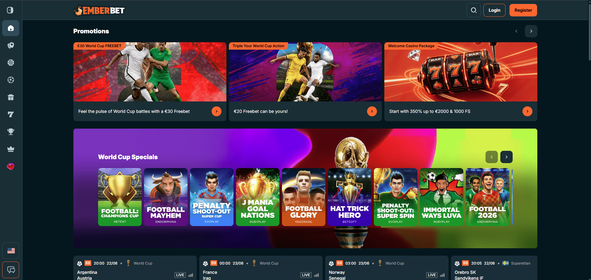
Task: Open the €30 Freebet promo arrow
Action: tap(217, 111)
